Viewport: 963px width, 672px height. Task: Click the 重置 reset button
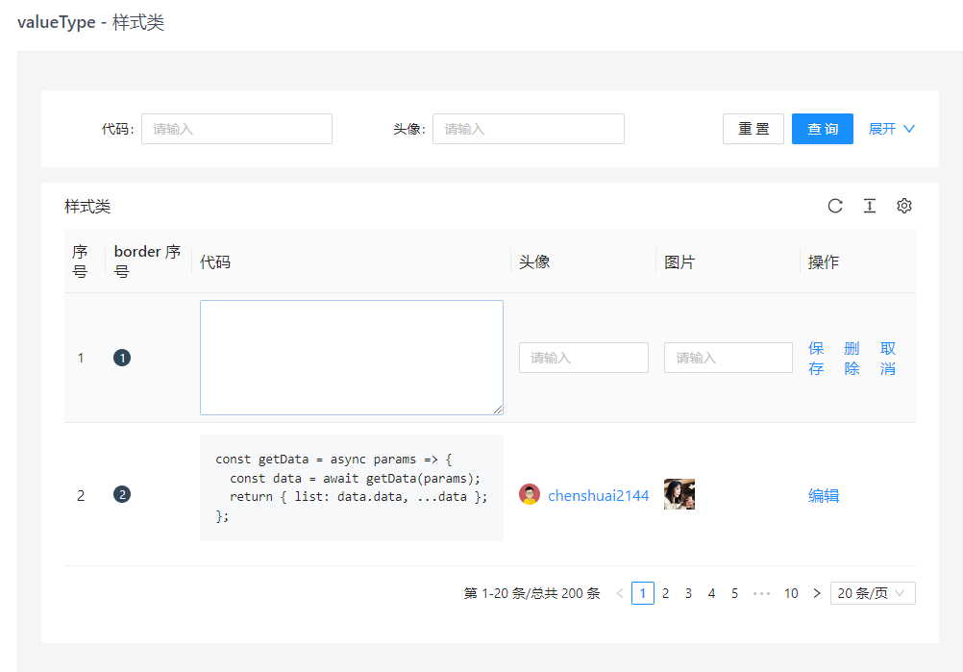tap(753, 129)
